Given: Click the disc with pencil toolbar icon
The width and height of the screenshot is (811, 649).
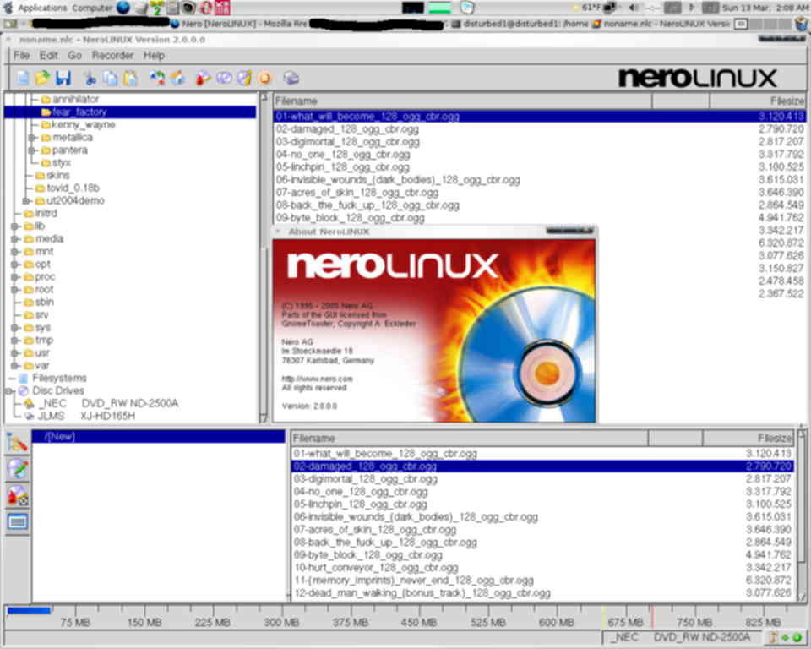Looking at the screenshot, I should 244,78.
